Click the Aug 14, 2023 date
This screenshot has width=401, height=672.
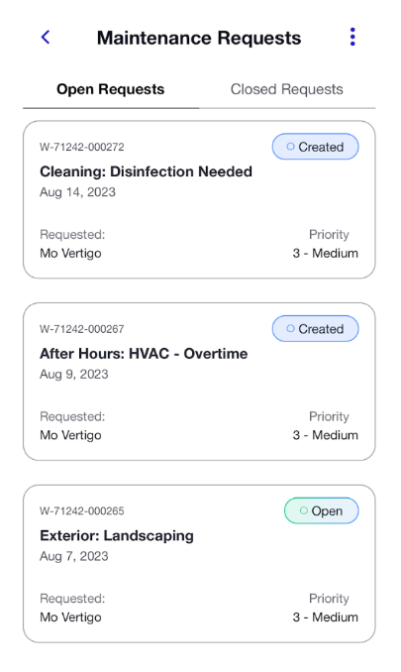click(77, 192)
